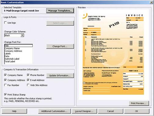Uncheck the Company Name checkbox

click(x=5, y=75)
